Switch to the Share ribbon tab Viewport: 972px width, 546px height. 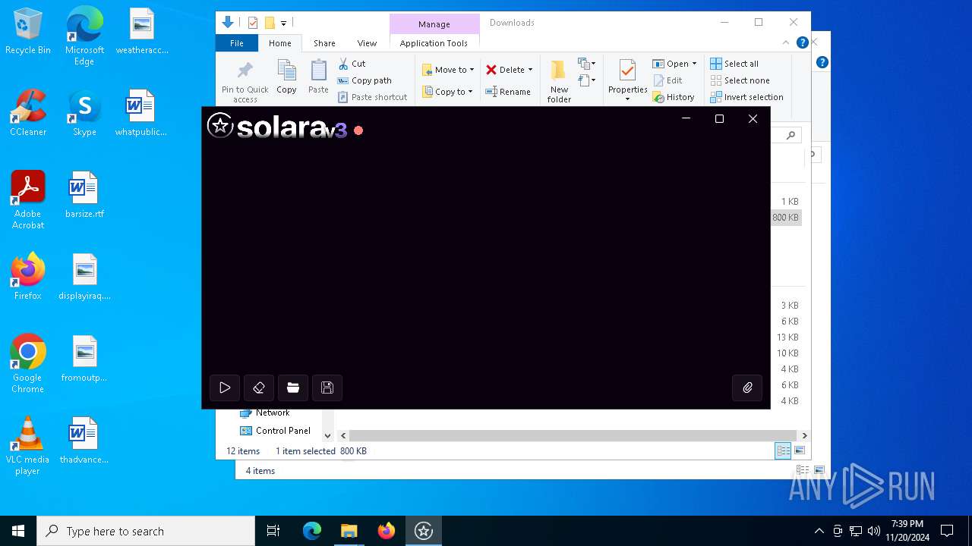click(x=324, y=43)
